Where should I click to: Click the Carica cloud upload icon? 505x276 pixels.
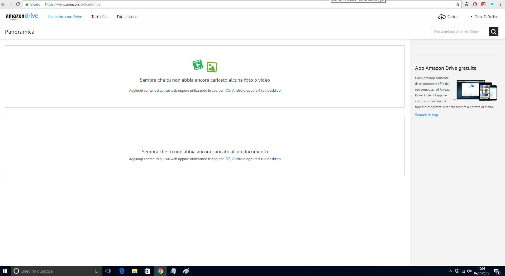[x=442, y=17]
